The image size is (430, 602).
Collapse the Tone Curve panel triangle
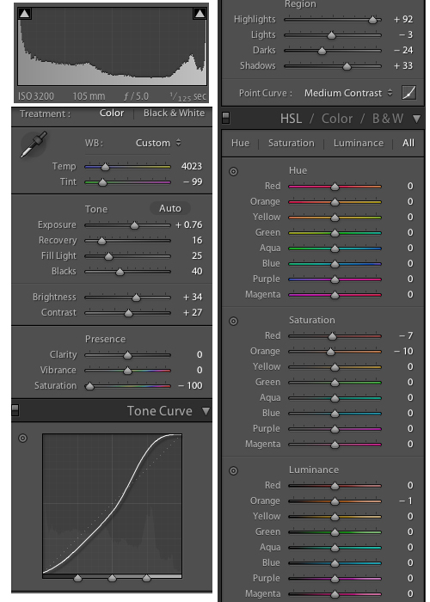(206, 411)
